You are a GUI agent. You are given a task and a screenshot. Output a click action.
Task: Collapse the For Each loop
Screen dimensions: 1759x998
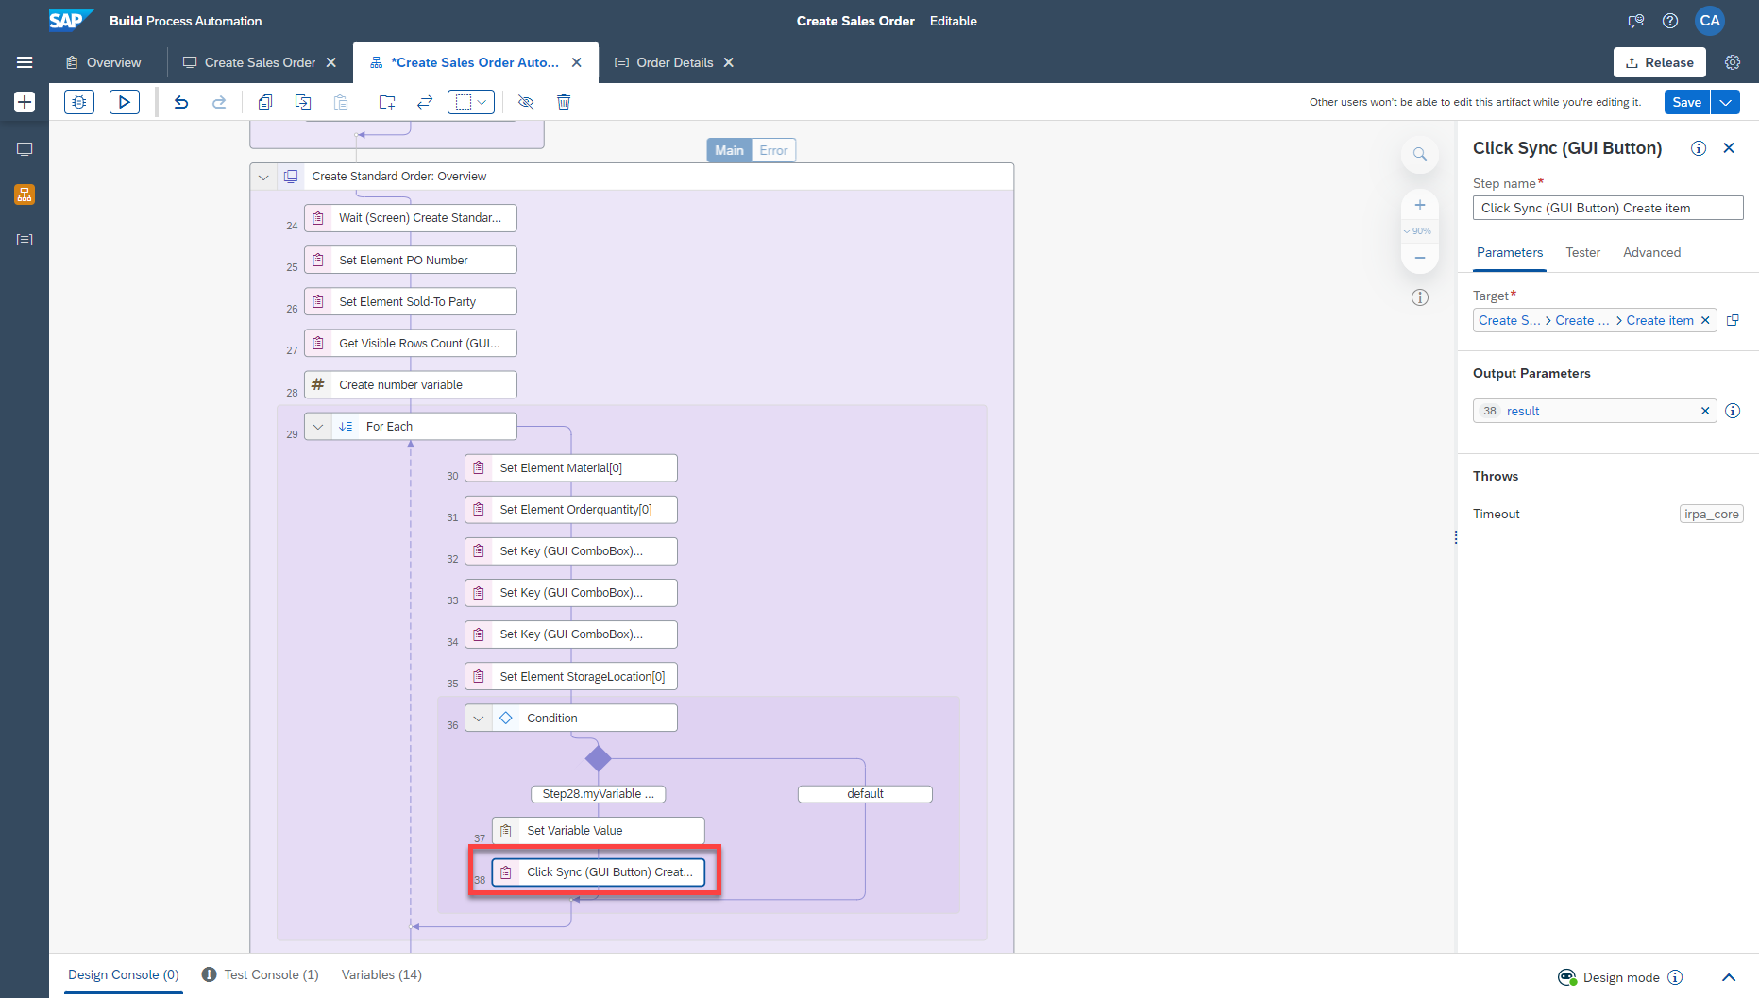pos(318,427)
